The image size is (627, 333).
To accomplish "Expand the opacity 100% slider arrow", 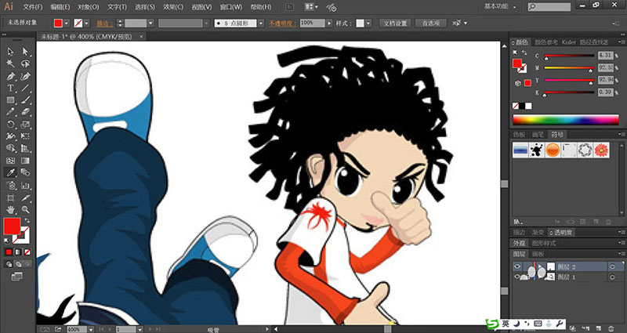I will (329, 24).
